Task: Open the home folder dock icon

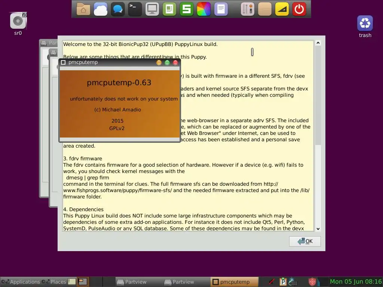Action: click(x=83, y=9)
